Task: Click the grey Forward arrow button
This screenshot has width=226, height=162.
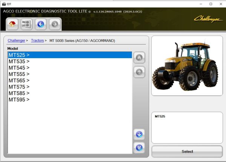Action: coord(55,24)
